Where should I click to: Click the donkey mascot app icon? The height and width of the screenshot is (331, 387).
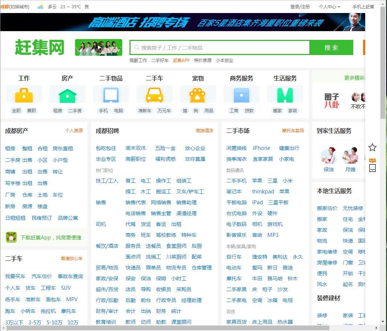(x=11, y=237)
